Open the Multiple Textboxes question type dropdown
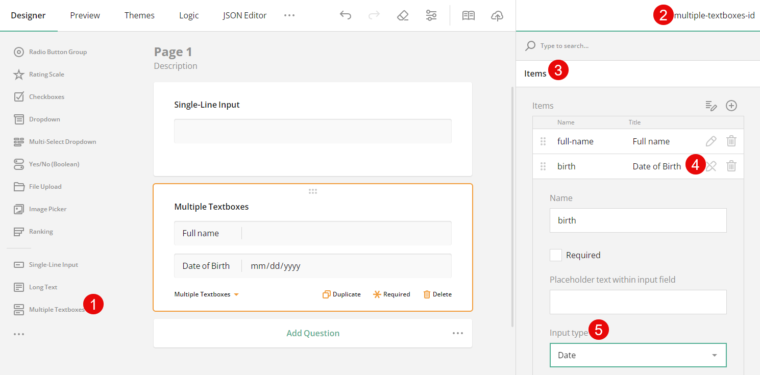 click(x=206, y=294)
